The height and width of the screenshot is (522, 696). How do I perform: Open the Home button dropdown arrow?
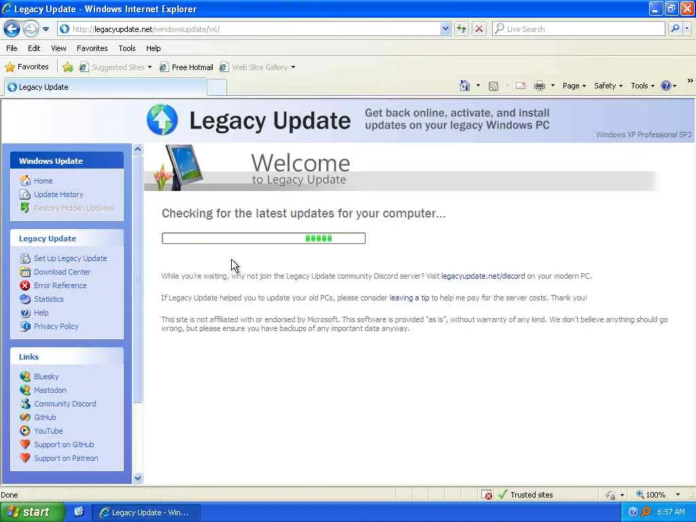pos(478,86)
